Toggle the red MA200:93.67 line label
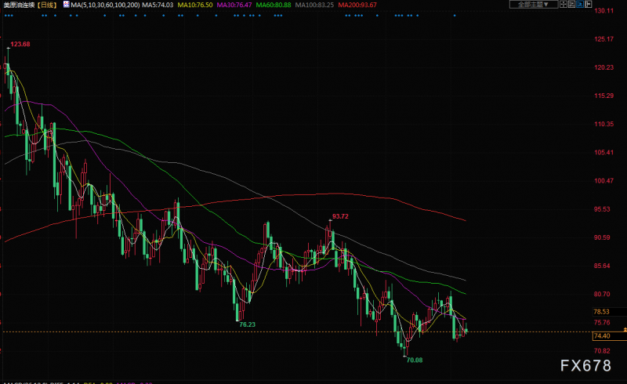Image resolution: width=627 pixels, height=384 pixels. click(357, 5)
